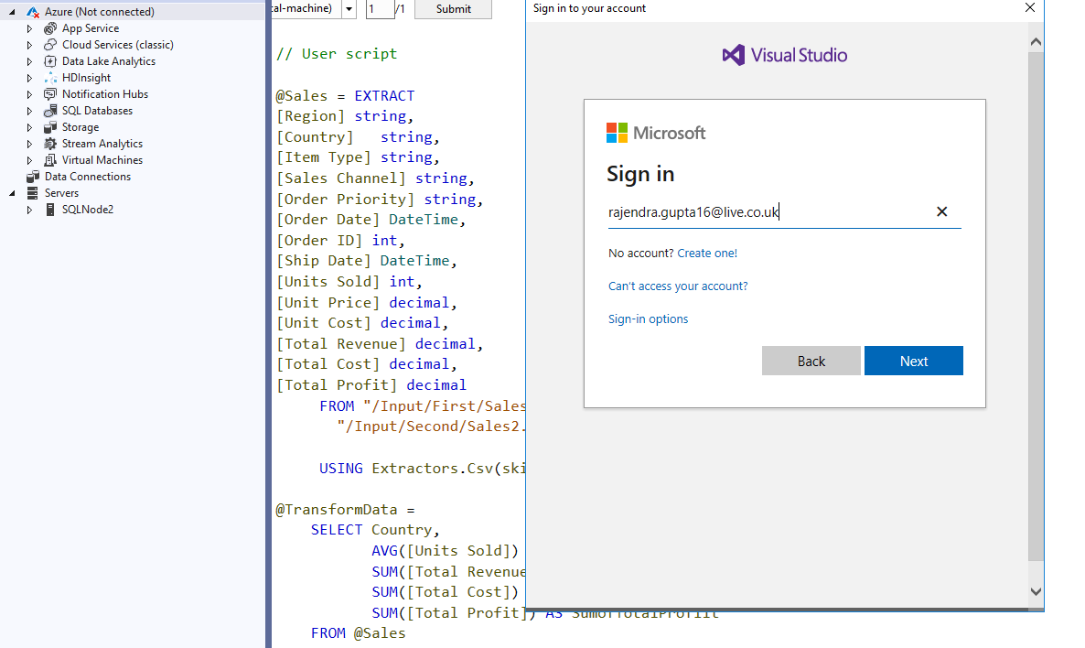Expand the Notification Hubs node
1085x648 pixels.
[x=29, y=94]
